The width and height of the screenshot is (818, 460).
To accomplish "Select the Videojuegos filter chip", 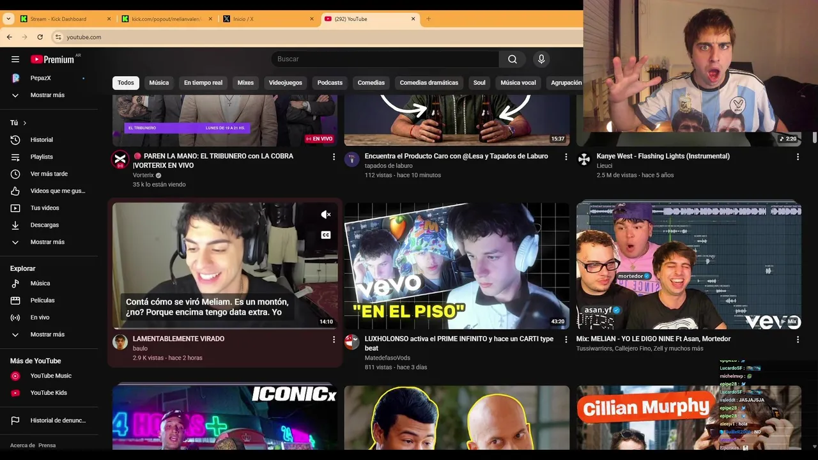I will click(x=286, y=82).
